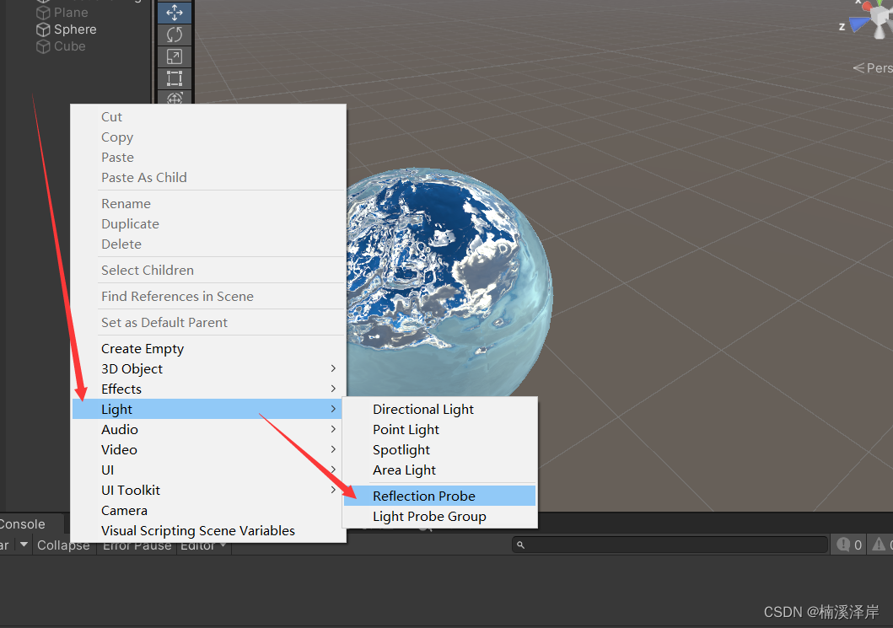The width and height of the screenshot is (893, 628).
Task: Select the Rotate tool
Action: point(175,34)
